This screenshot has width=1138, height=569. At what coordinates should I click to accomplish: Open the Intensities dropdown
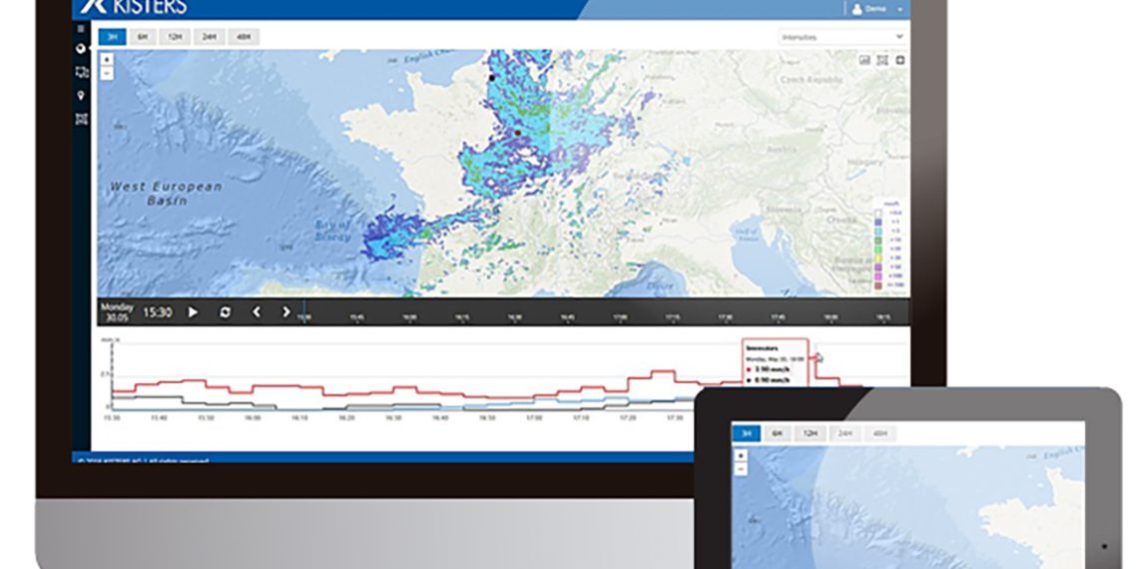(x=844, y=37)
